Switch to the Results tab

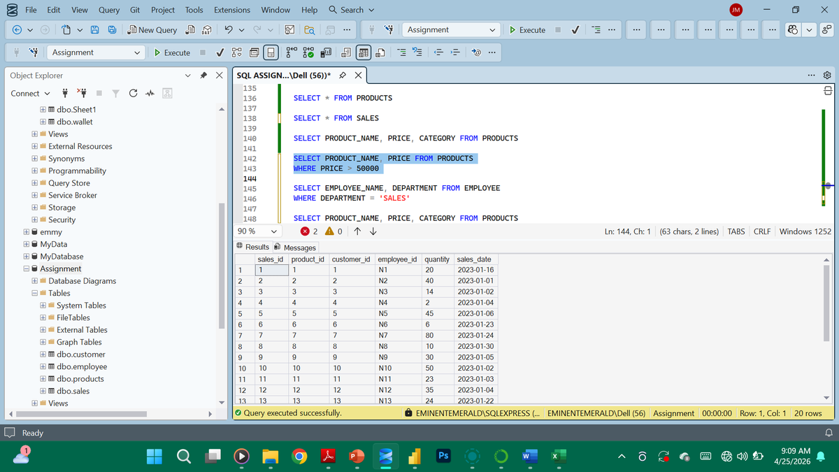point(252,247)
